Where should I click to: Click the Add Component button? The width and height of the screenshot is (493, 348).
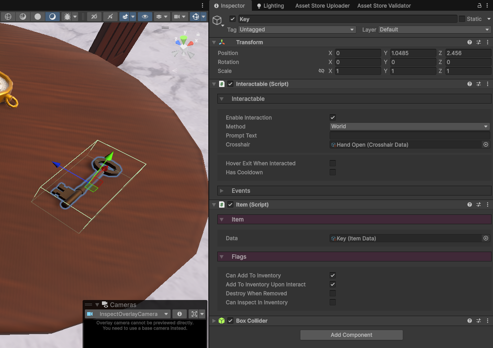click(351, 335)
